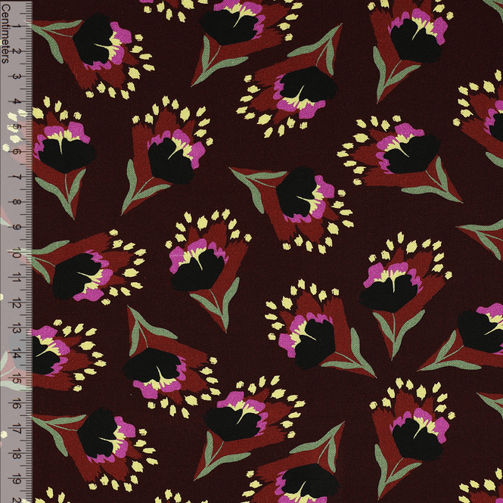
Task: Click the "2" mark on the ruler
Action: [x=17, y=51]
